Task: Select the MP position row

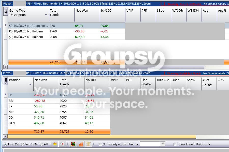Action: 59,112
